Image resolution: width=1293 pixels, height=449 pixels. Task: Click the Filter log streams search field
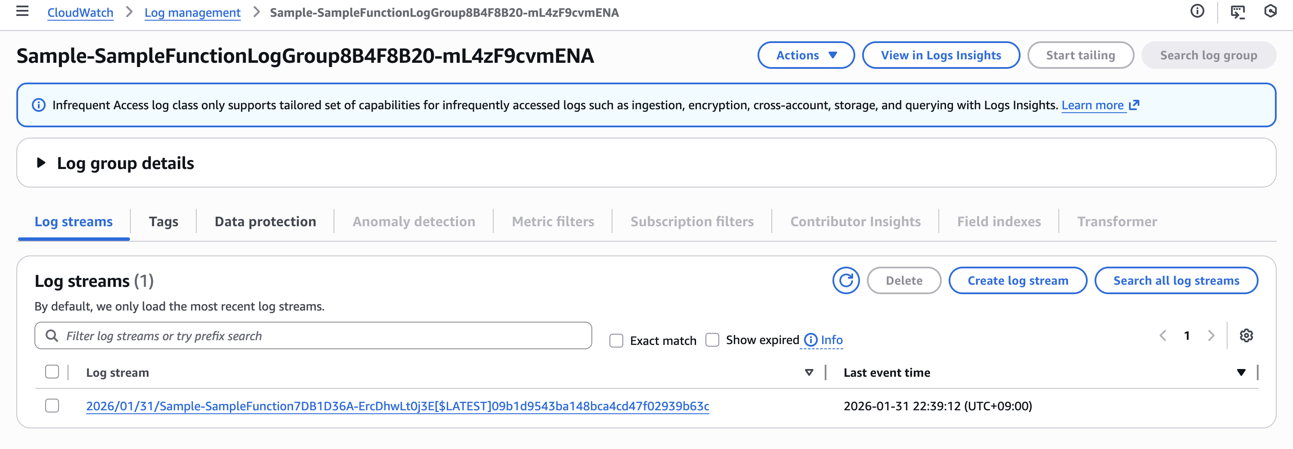point(321,335)
